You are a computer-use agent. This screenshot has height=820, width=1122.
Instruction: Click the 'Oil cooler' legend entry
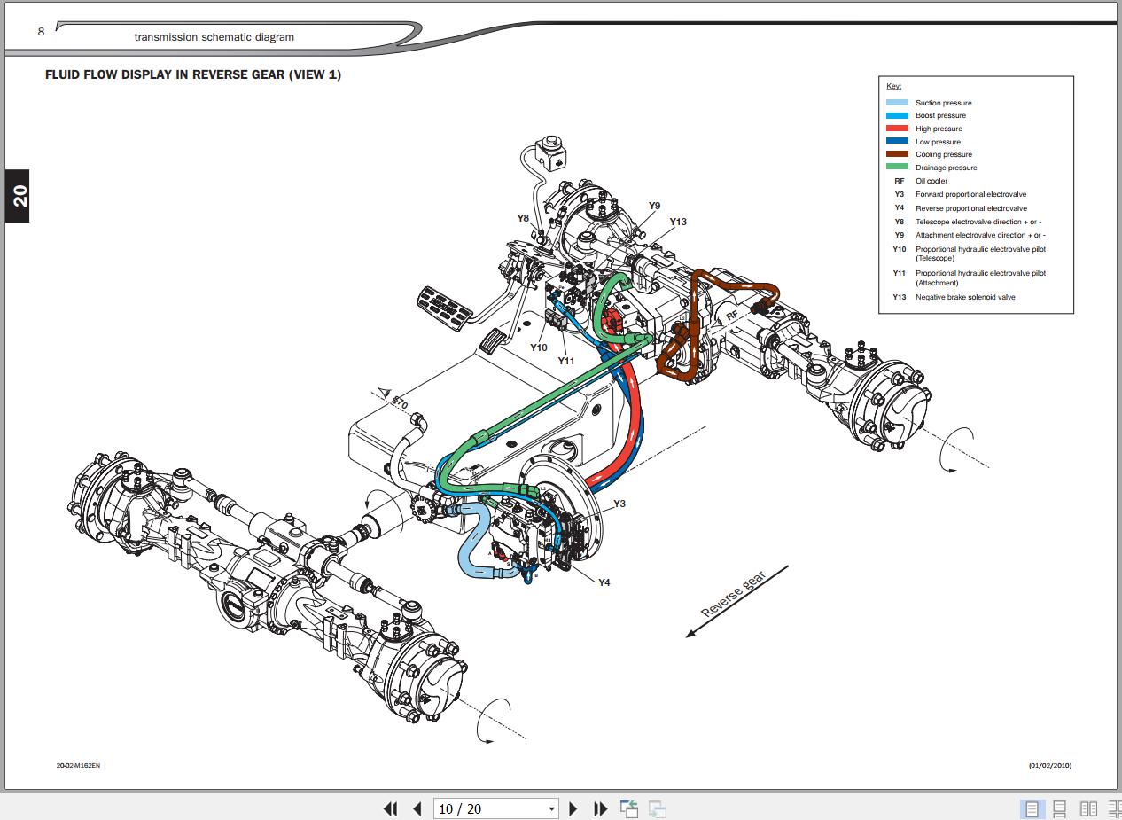[x=931, y=181]
